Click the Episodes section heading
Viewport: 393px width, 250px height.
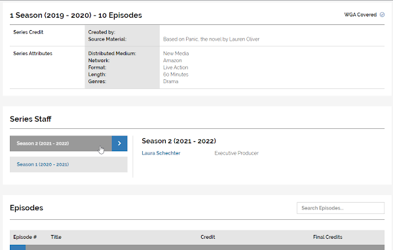pos(26,207)
